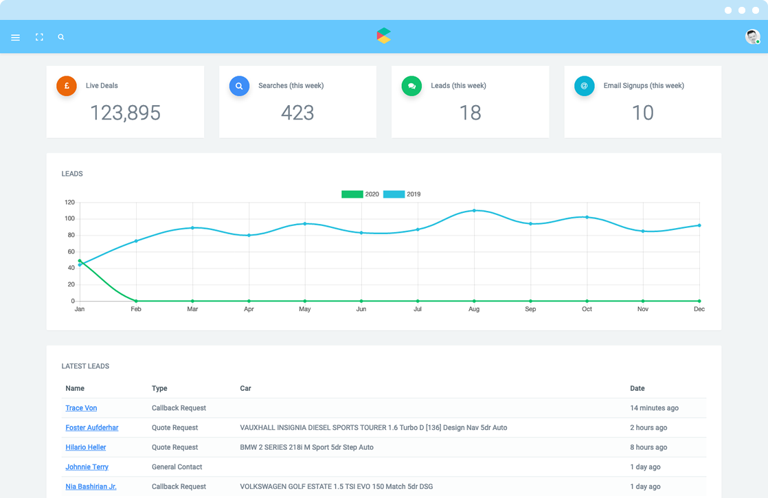Click the LEADS chart heading
This screenshot has height=498, width=768.
[x=72, y=174]
